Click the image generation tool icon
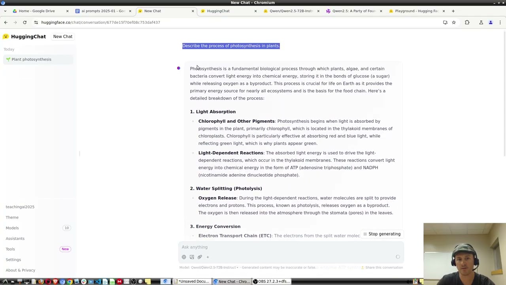Screen dimensions: 506x285 pos(192,257)
